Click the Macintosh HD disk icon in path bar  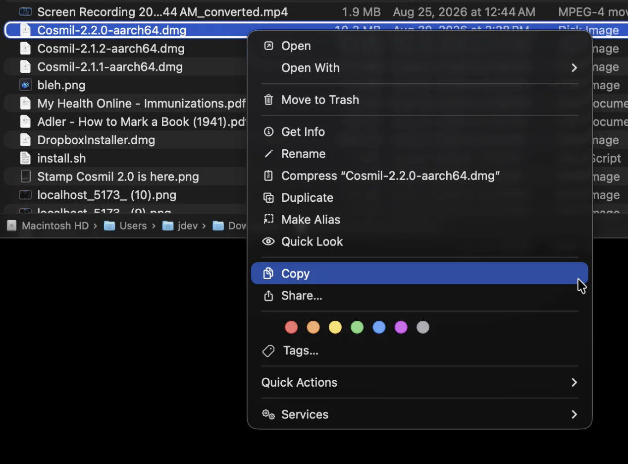click(x=12, y=226)
